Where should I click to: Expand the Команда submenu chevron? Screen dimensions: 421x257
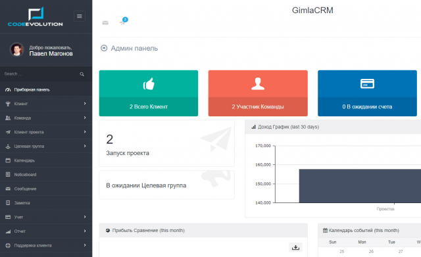[x=85, y=118]
